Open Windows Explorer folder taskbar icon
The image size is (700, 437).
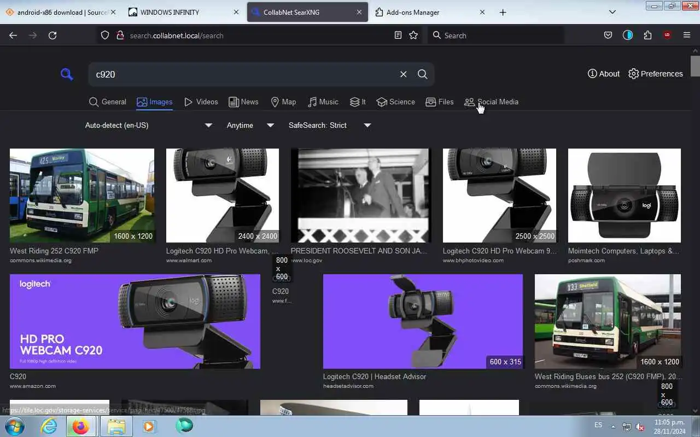[116, 426]
